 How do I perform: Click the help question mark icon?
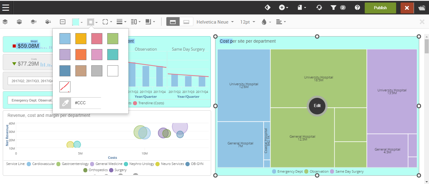(357, 8)
